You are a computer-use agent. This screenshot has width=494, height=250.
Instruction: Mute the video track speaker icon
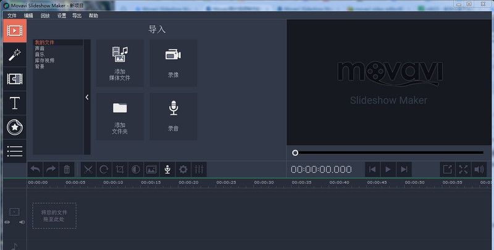[x=22, y=222]
